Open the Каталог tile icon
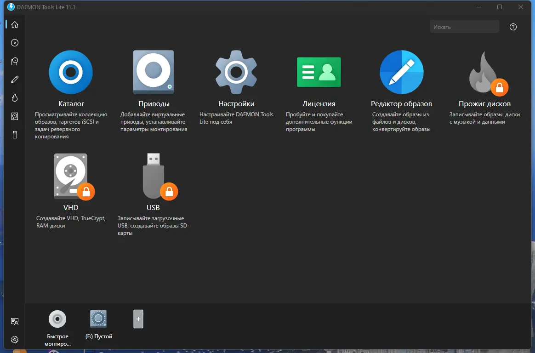 pyautogui.click(x=71, y=72)
